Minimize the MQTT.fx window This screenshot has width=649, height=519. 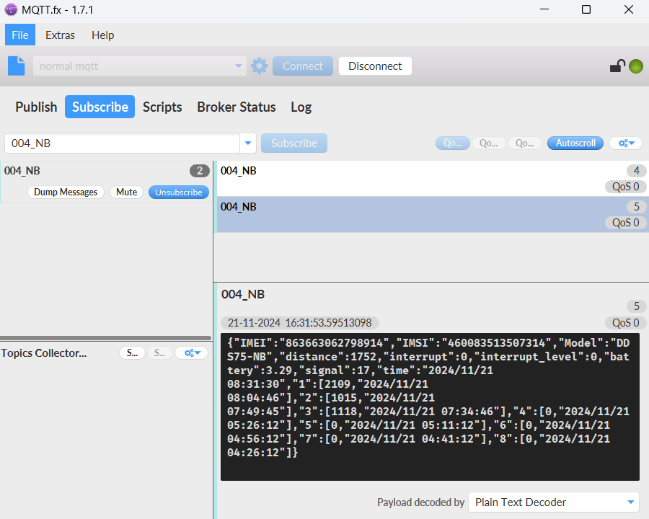(544, 9)
